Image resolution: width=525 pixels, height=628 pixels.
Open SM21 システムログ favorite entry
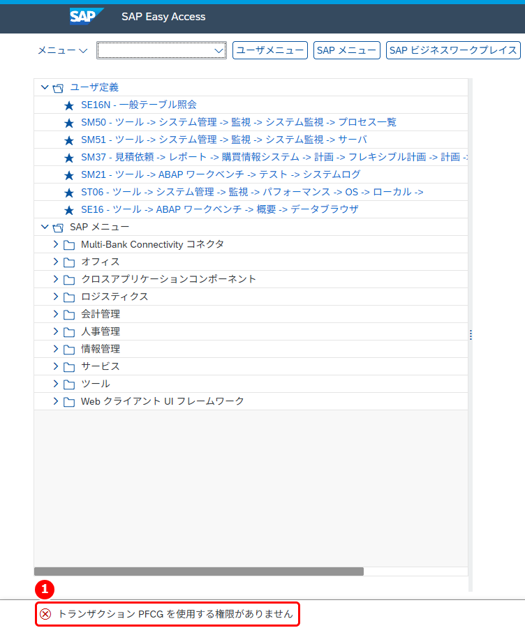(x=221, y=174)
